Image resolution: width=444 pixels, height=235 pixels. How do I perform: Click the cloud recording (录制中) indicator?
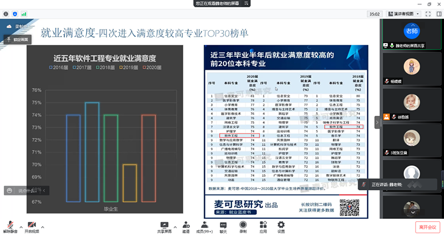point(19,26)
